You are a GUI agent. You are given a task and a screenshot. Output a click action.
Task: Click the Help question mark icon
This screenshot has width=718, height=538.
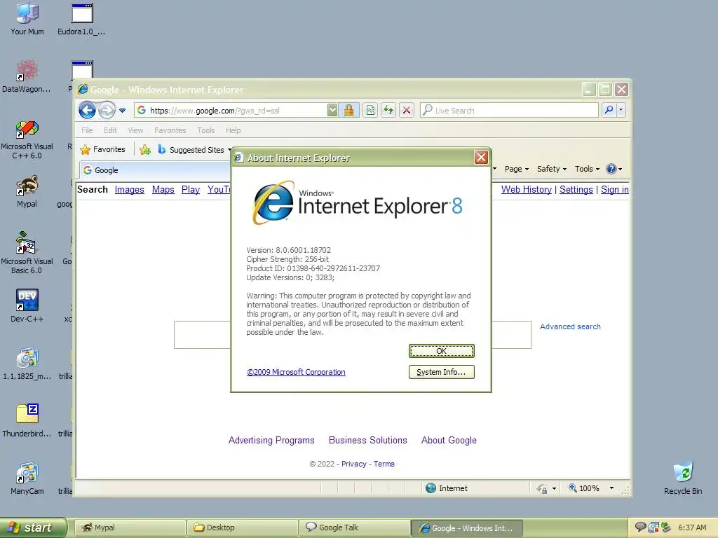[611, 169]
